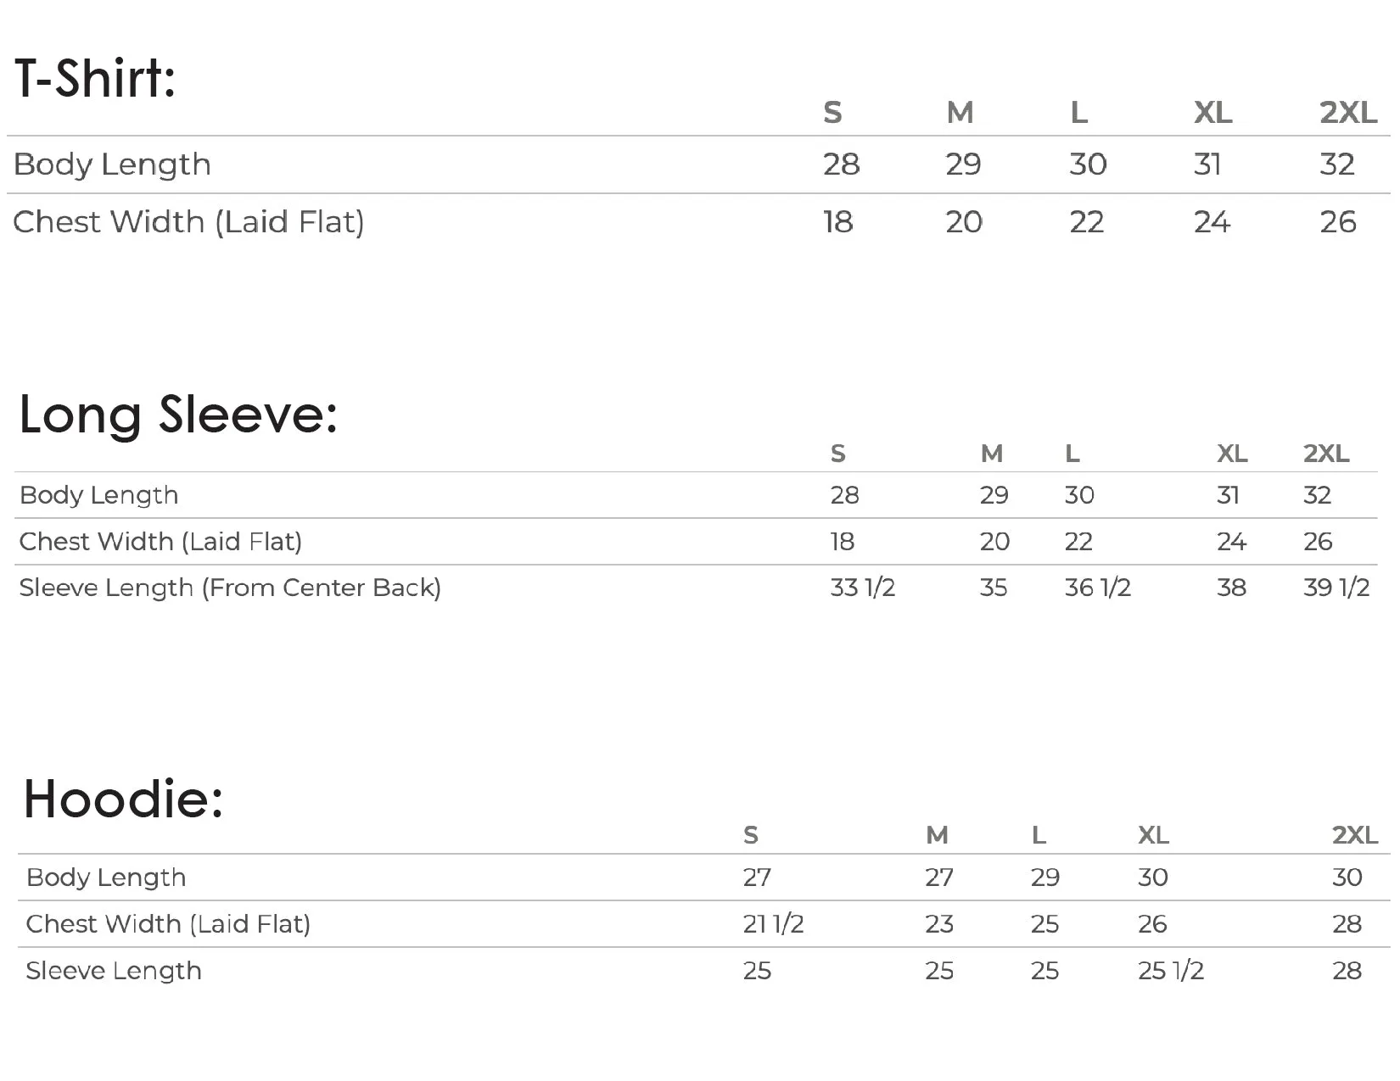Image resolution: width=1400 pixels, height=1081 pixels.
Task: Click the Hoodie Sleeve Length row label
Action: (x=114, y=971)
